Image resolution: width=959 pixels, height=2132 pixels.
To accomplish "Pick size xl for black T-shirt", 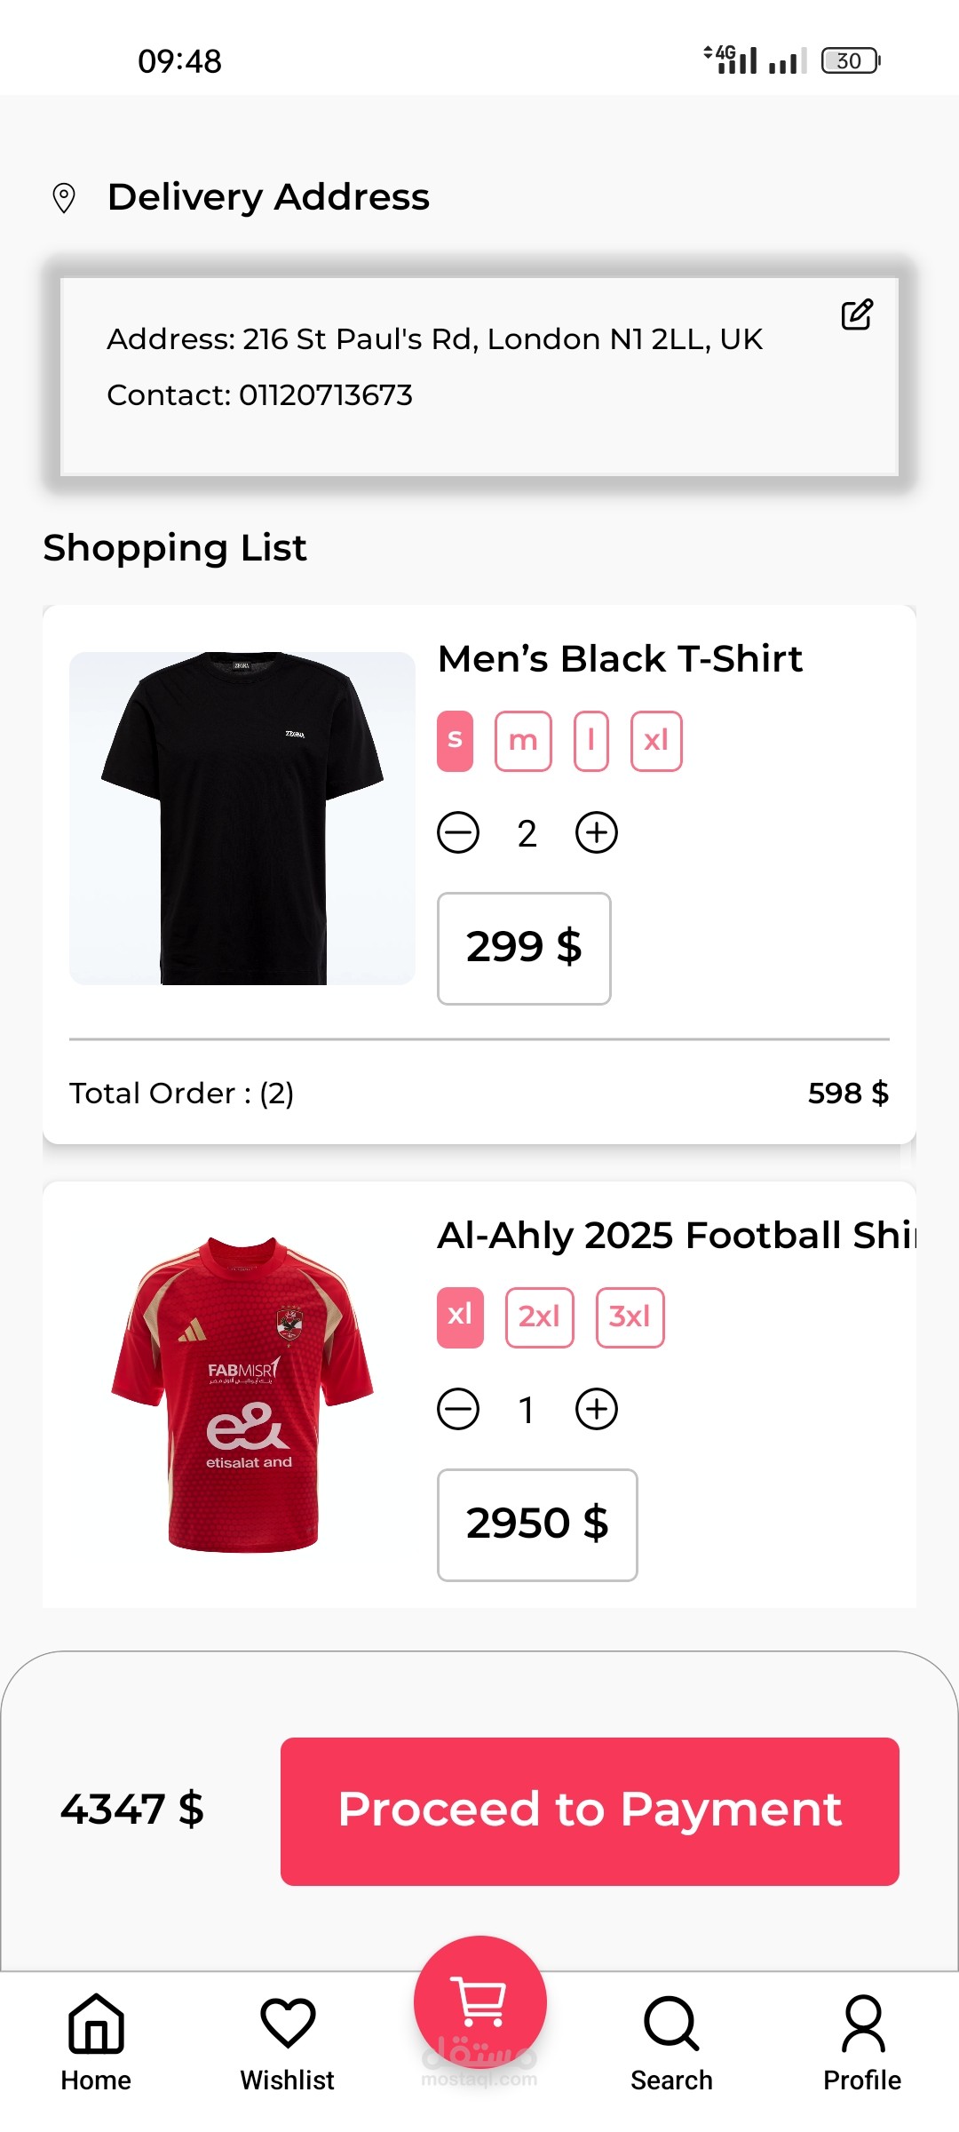I will click(x=656, y=741).
